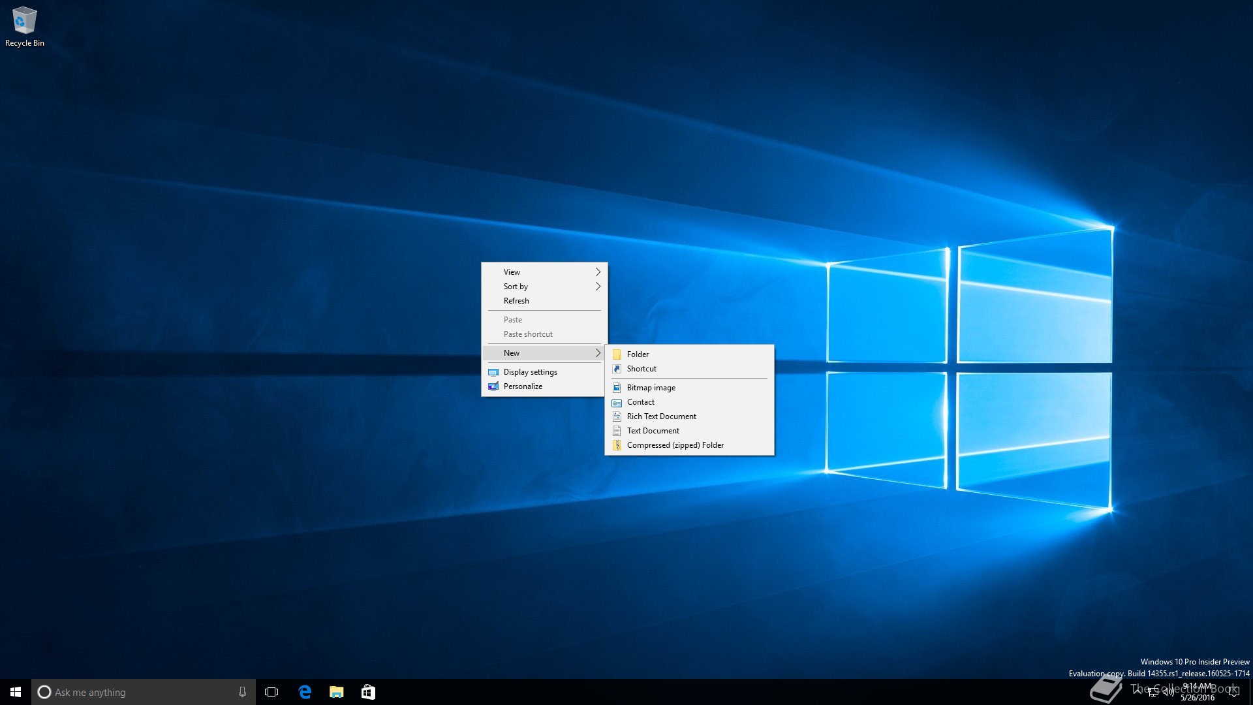The height and width of the screenshot is (705, 1253).
Task: Expand the New submenu arrow
Action: point(597,353)
